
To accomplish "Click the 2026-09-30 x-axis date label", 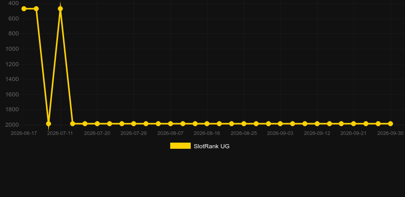I will pos(390,133).
